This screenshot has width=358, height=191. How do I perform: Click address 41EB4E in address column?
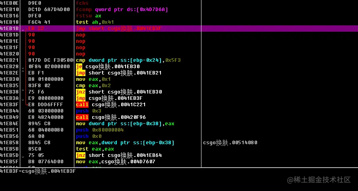pos(10,124)
